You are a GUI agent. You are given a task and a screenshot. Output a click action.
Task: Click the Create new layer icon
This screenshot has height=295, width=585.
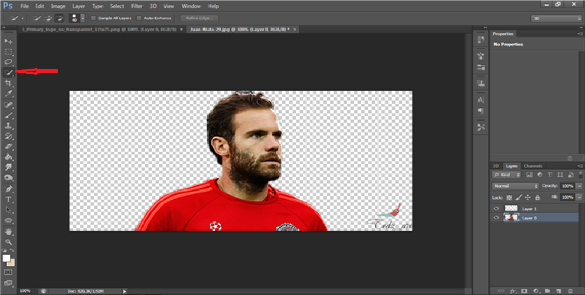(559, 291)
